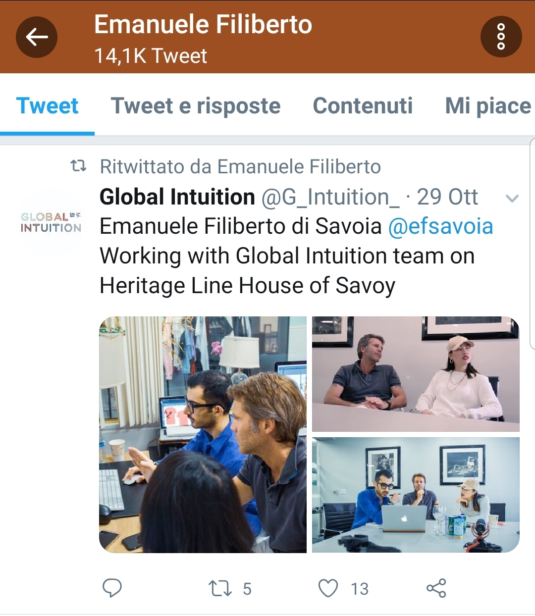535x616 pixels.
Task: Select the Tweet tab
Action: (47, 105)
